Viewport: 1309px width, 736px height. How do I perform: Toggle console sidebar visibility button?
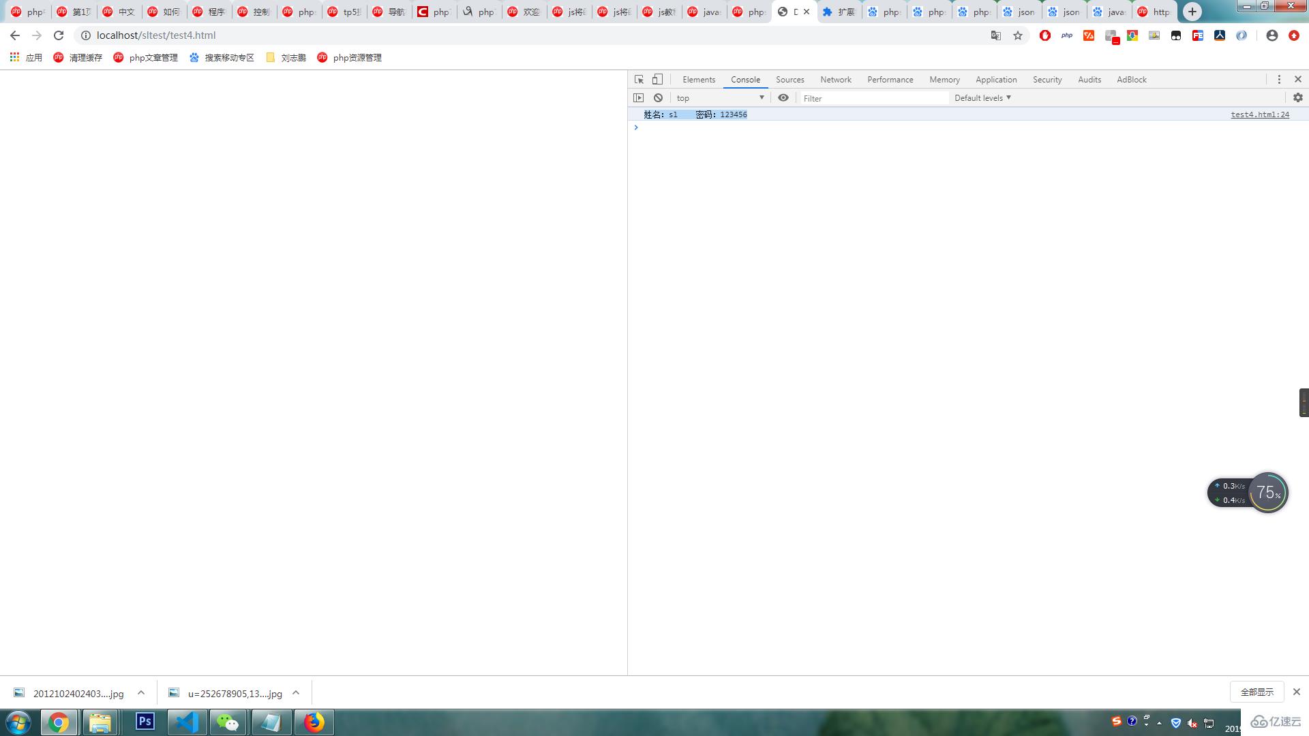(640, 98)
